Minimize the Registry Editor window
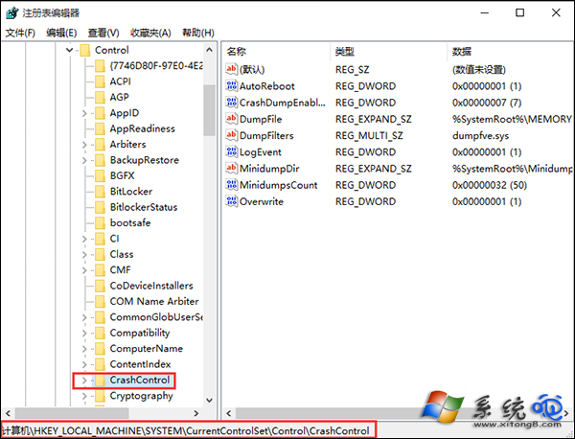575x439 pixels. pyautogui.click(x=485, y=12)
